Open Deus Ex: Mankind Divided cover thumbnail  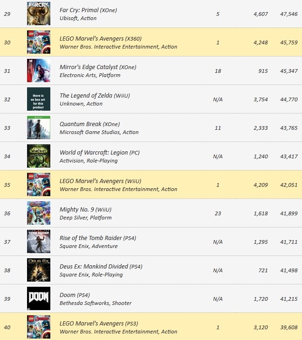click(39, 270)
